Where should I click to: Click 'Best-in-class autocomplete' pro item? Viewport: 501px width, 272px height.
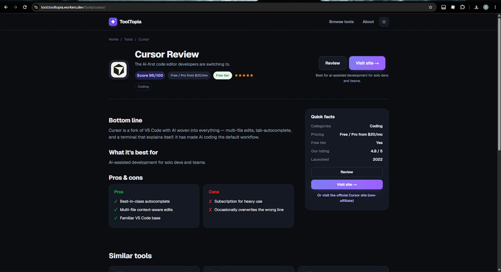[145, 201]
